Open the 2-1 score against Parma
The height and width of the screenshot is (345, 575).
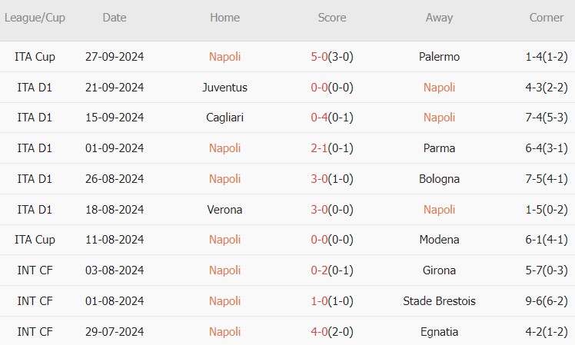[318, 148]
